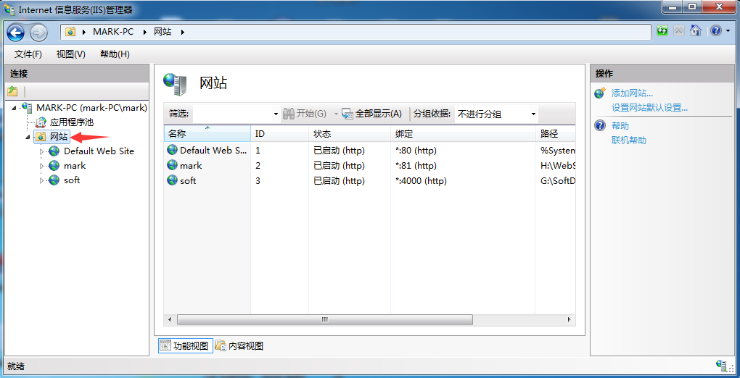Click the add website globe icon
This screenshot has height=378, width=740.
click(x=600, y=93)
